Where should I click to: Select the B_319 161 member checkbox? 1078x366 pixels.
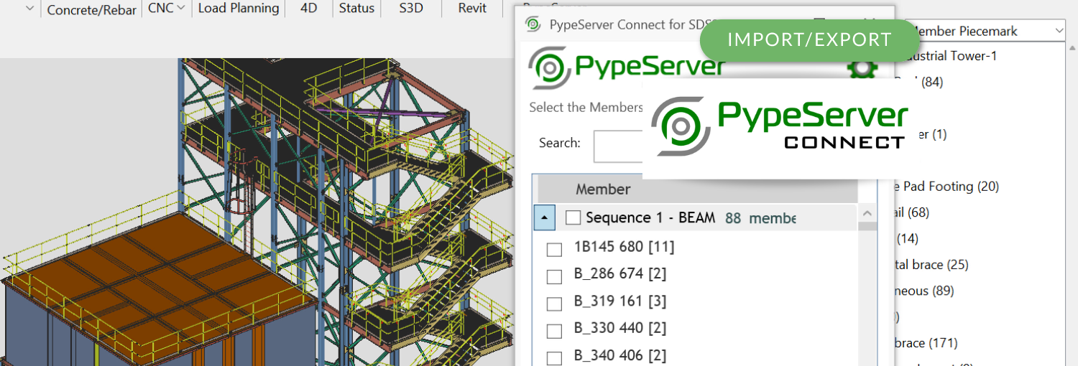[554, 304]
